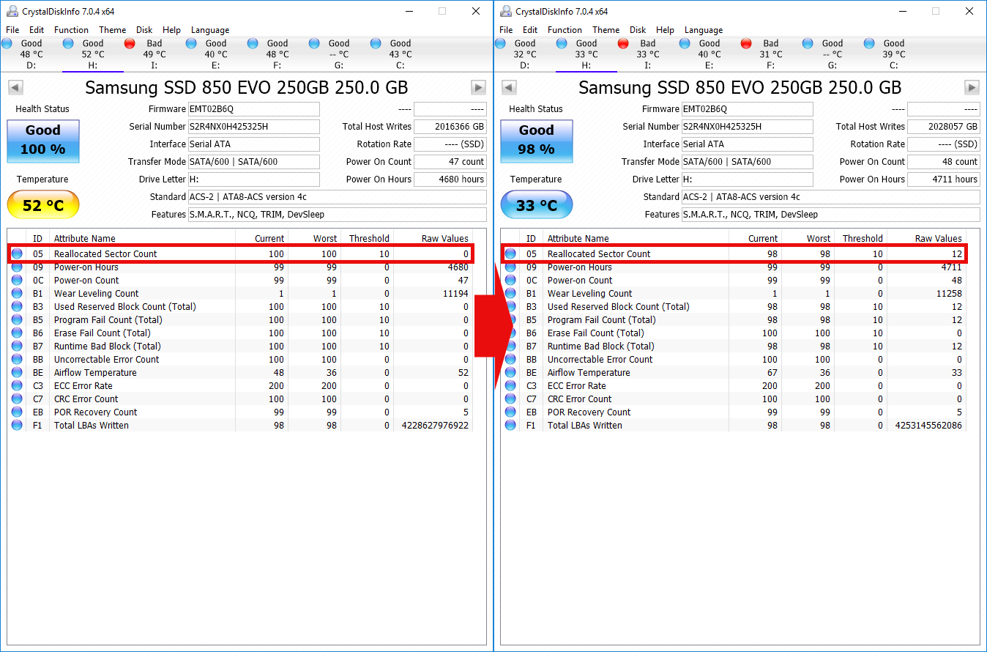Click the 52 °C temperature indicator
This screenshot has height=652, width=987.
point(43,205)
